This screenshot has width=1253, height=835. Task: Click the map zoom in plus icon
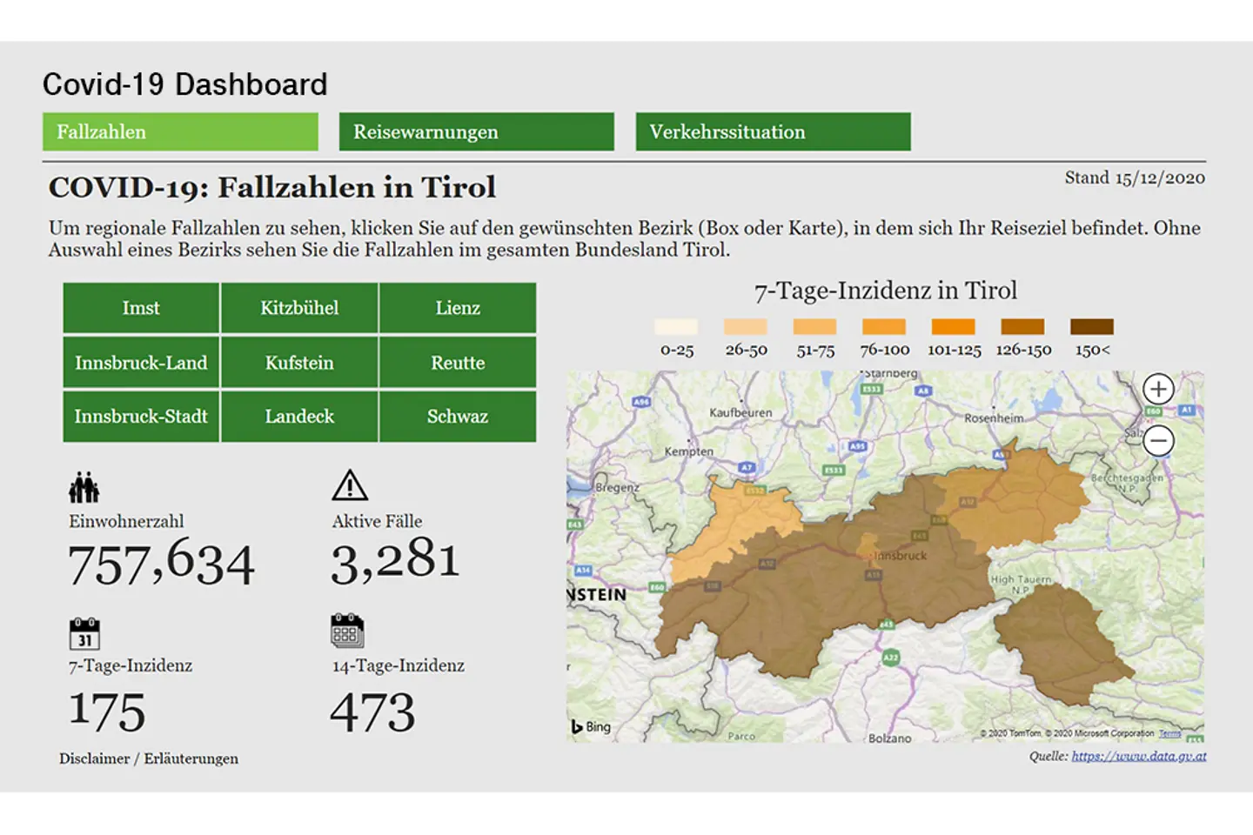pyautogui.click(x=1158, y=390)
